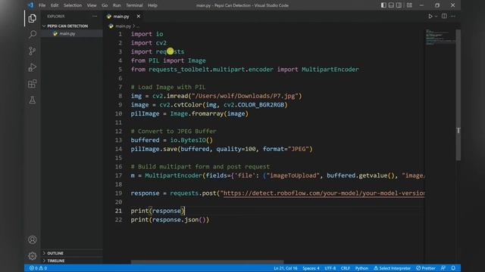
Task: Expand the TIMELINE section
Action: (56, 261)
